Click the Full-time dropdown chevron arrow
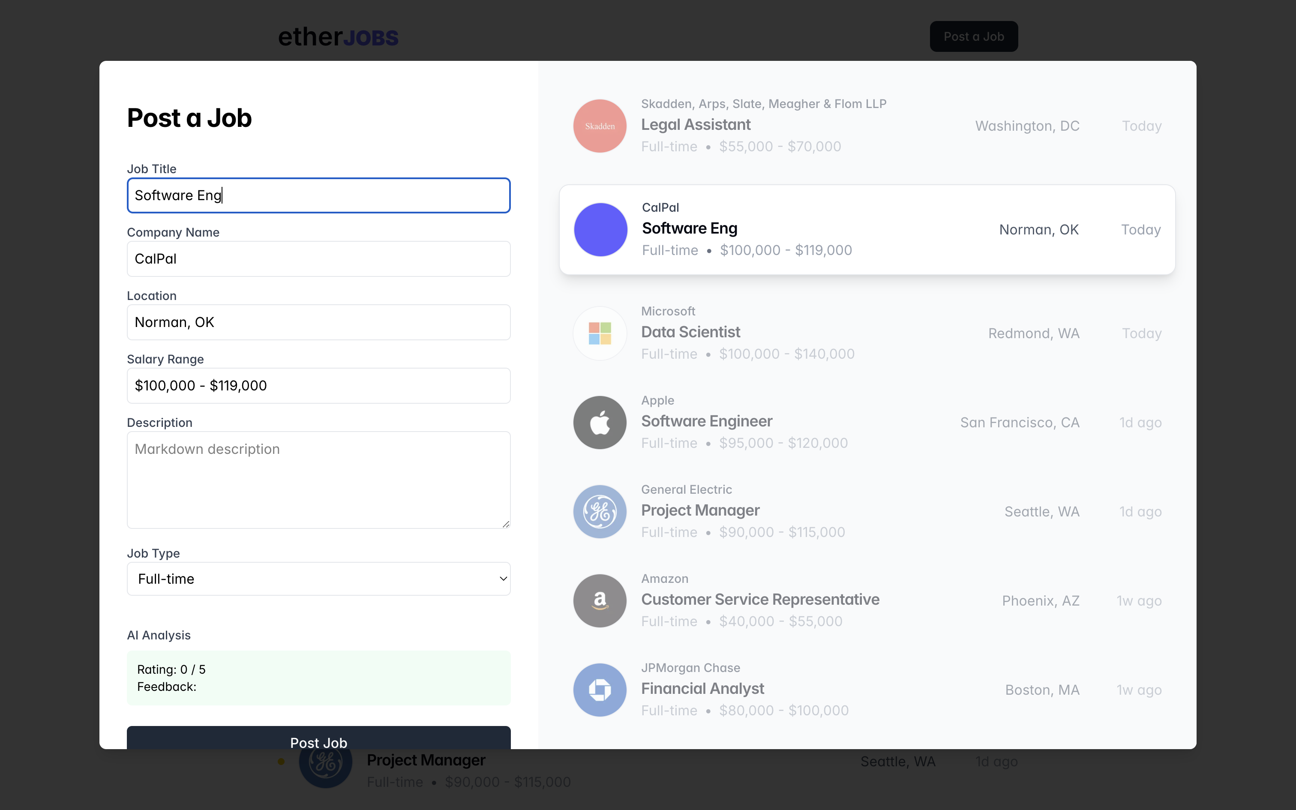This screenshot has height=810, width=1296. pos(503,579)
